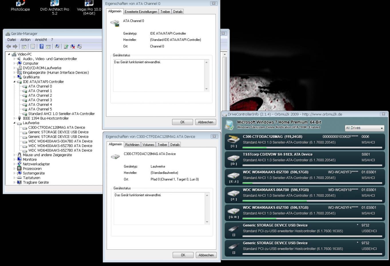
Task: Click the Uninstall device red-X toolbar icon
Action: click(73, 46)
